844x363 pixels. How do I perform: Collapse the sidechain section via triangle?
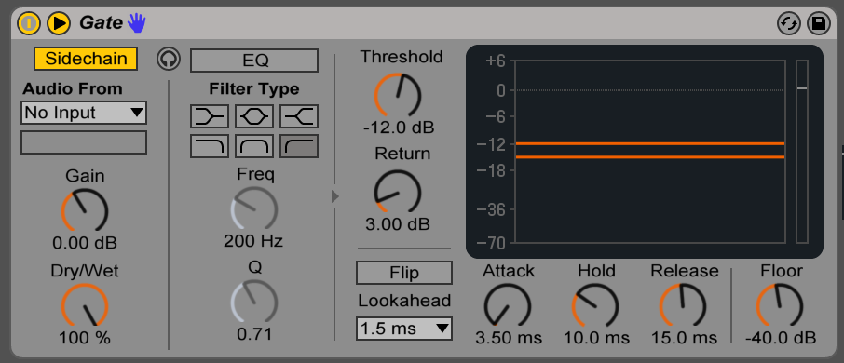334,196
